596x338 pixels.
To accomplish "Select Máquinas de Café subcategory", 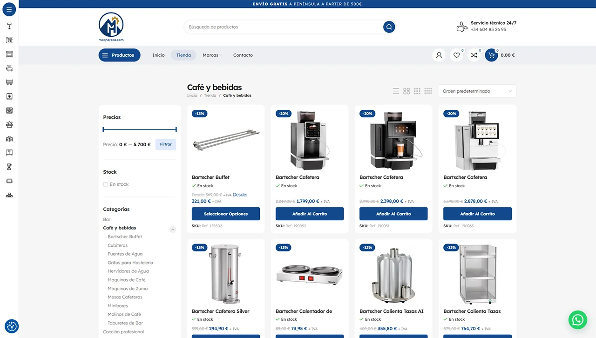I will (127, 280).
